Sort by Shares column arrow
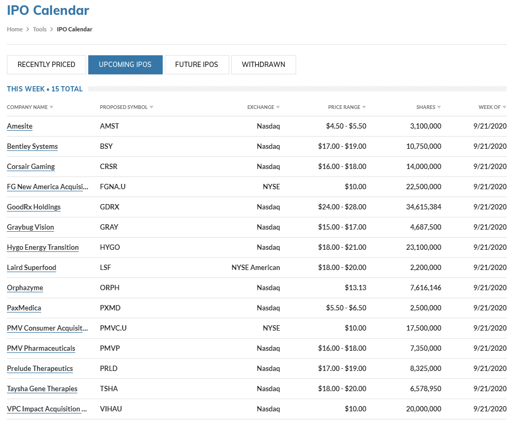Image resolution: width=512 pixels, height=422 pixels. (439, 107)
